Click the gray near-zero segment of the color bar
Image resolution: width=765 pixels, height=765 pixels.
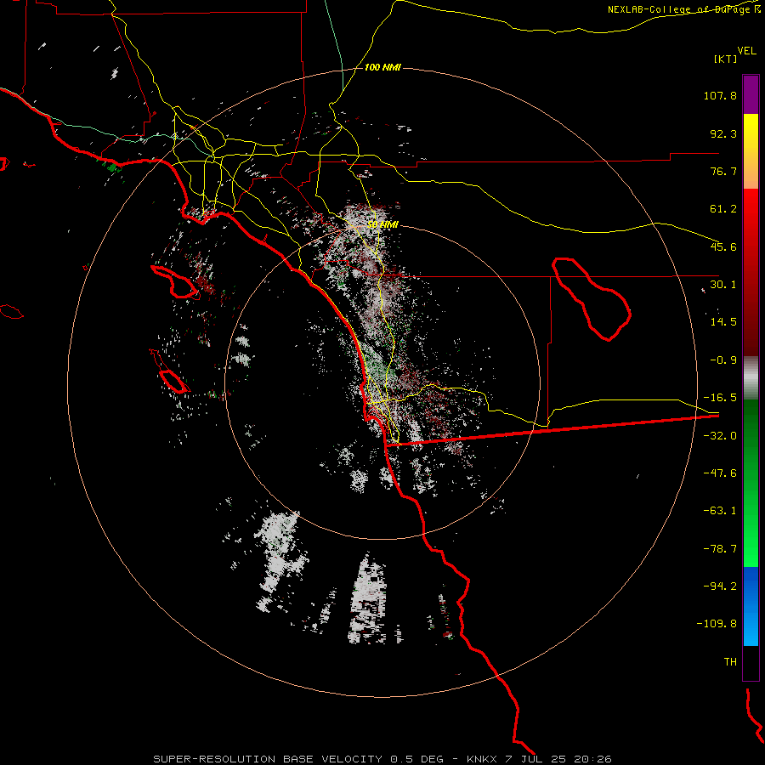coord(751,378)
